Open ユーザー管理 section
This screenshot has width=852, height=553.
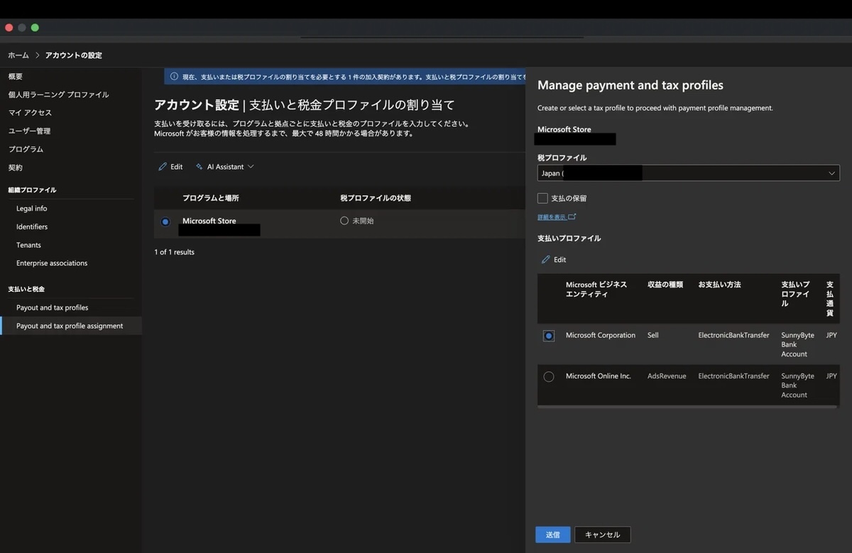tap(29, 131)
